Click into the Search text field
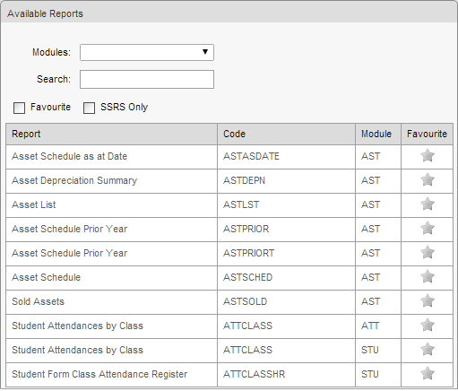The height and width of the screenshot is (391, 458). (147, 80)
